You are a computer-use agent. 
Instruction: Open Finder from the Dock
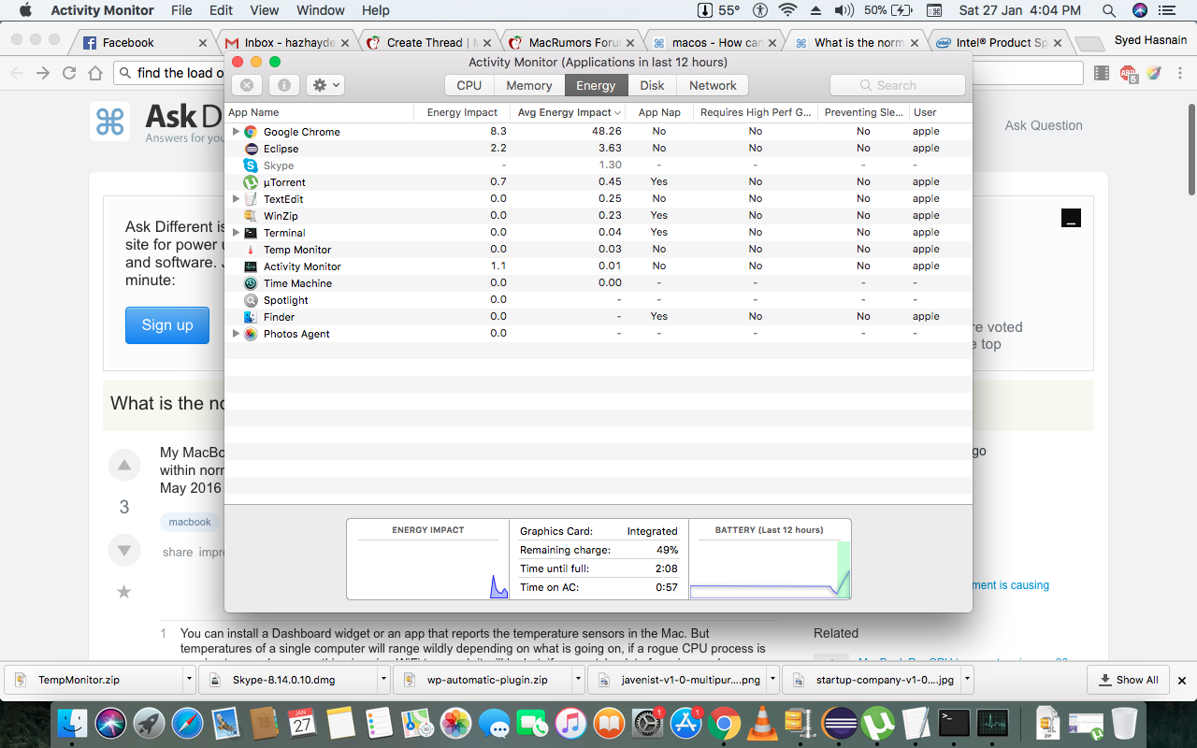point(73,723)
